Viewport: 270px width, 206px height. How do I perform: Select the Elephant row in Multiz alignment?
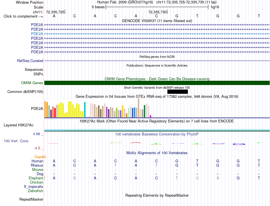coord(36,178)
